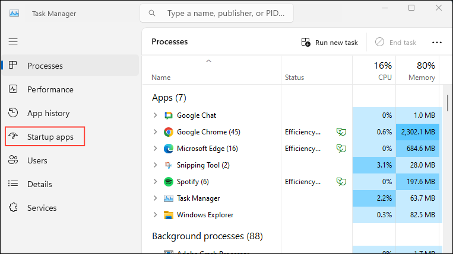Click the App history clock icon
This screenshot has height=254, width=453.
[x=13, y=112]
